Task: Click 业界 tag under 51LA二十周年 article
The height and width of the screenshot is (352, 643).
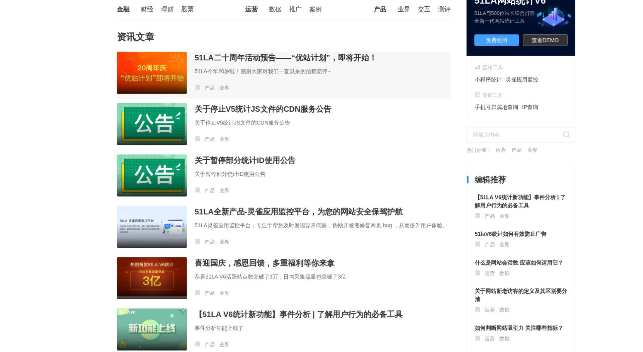Action: point(224,88)
